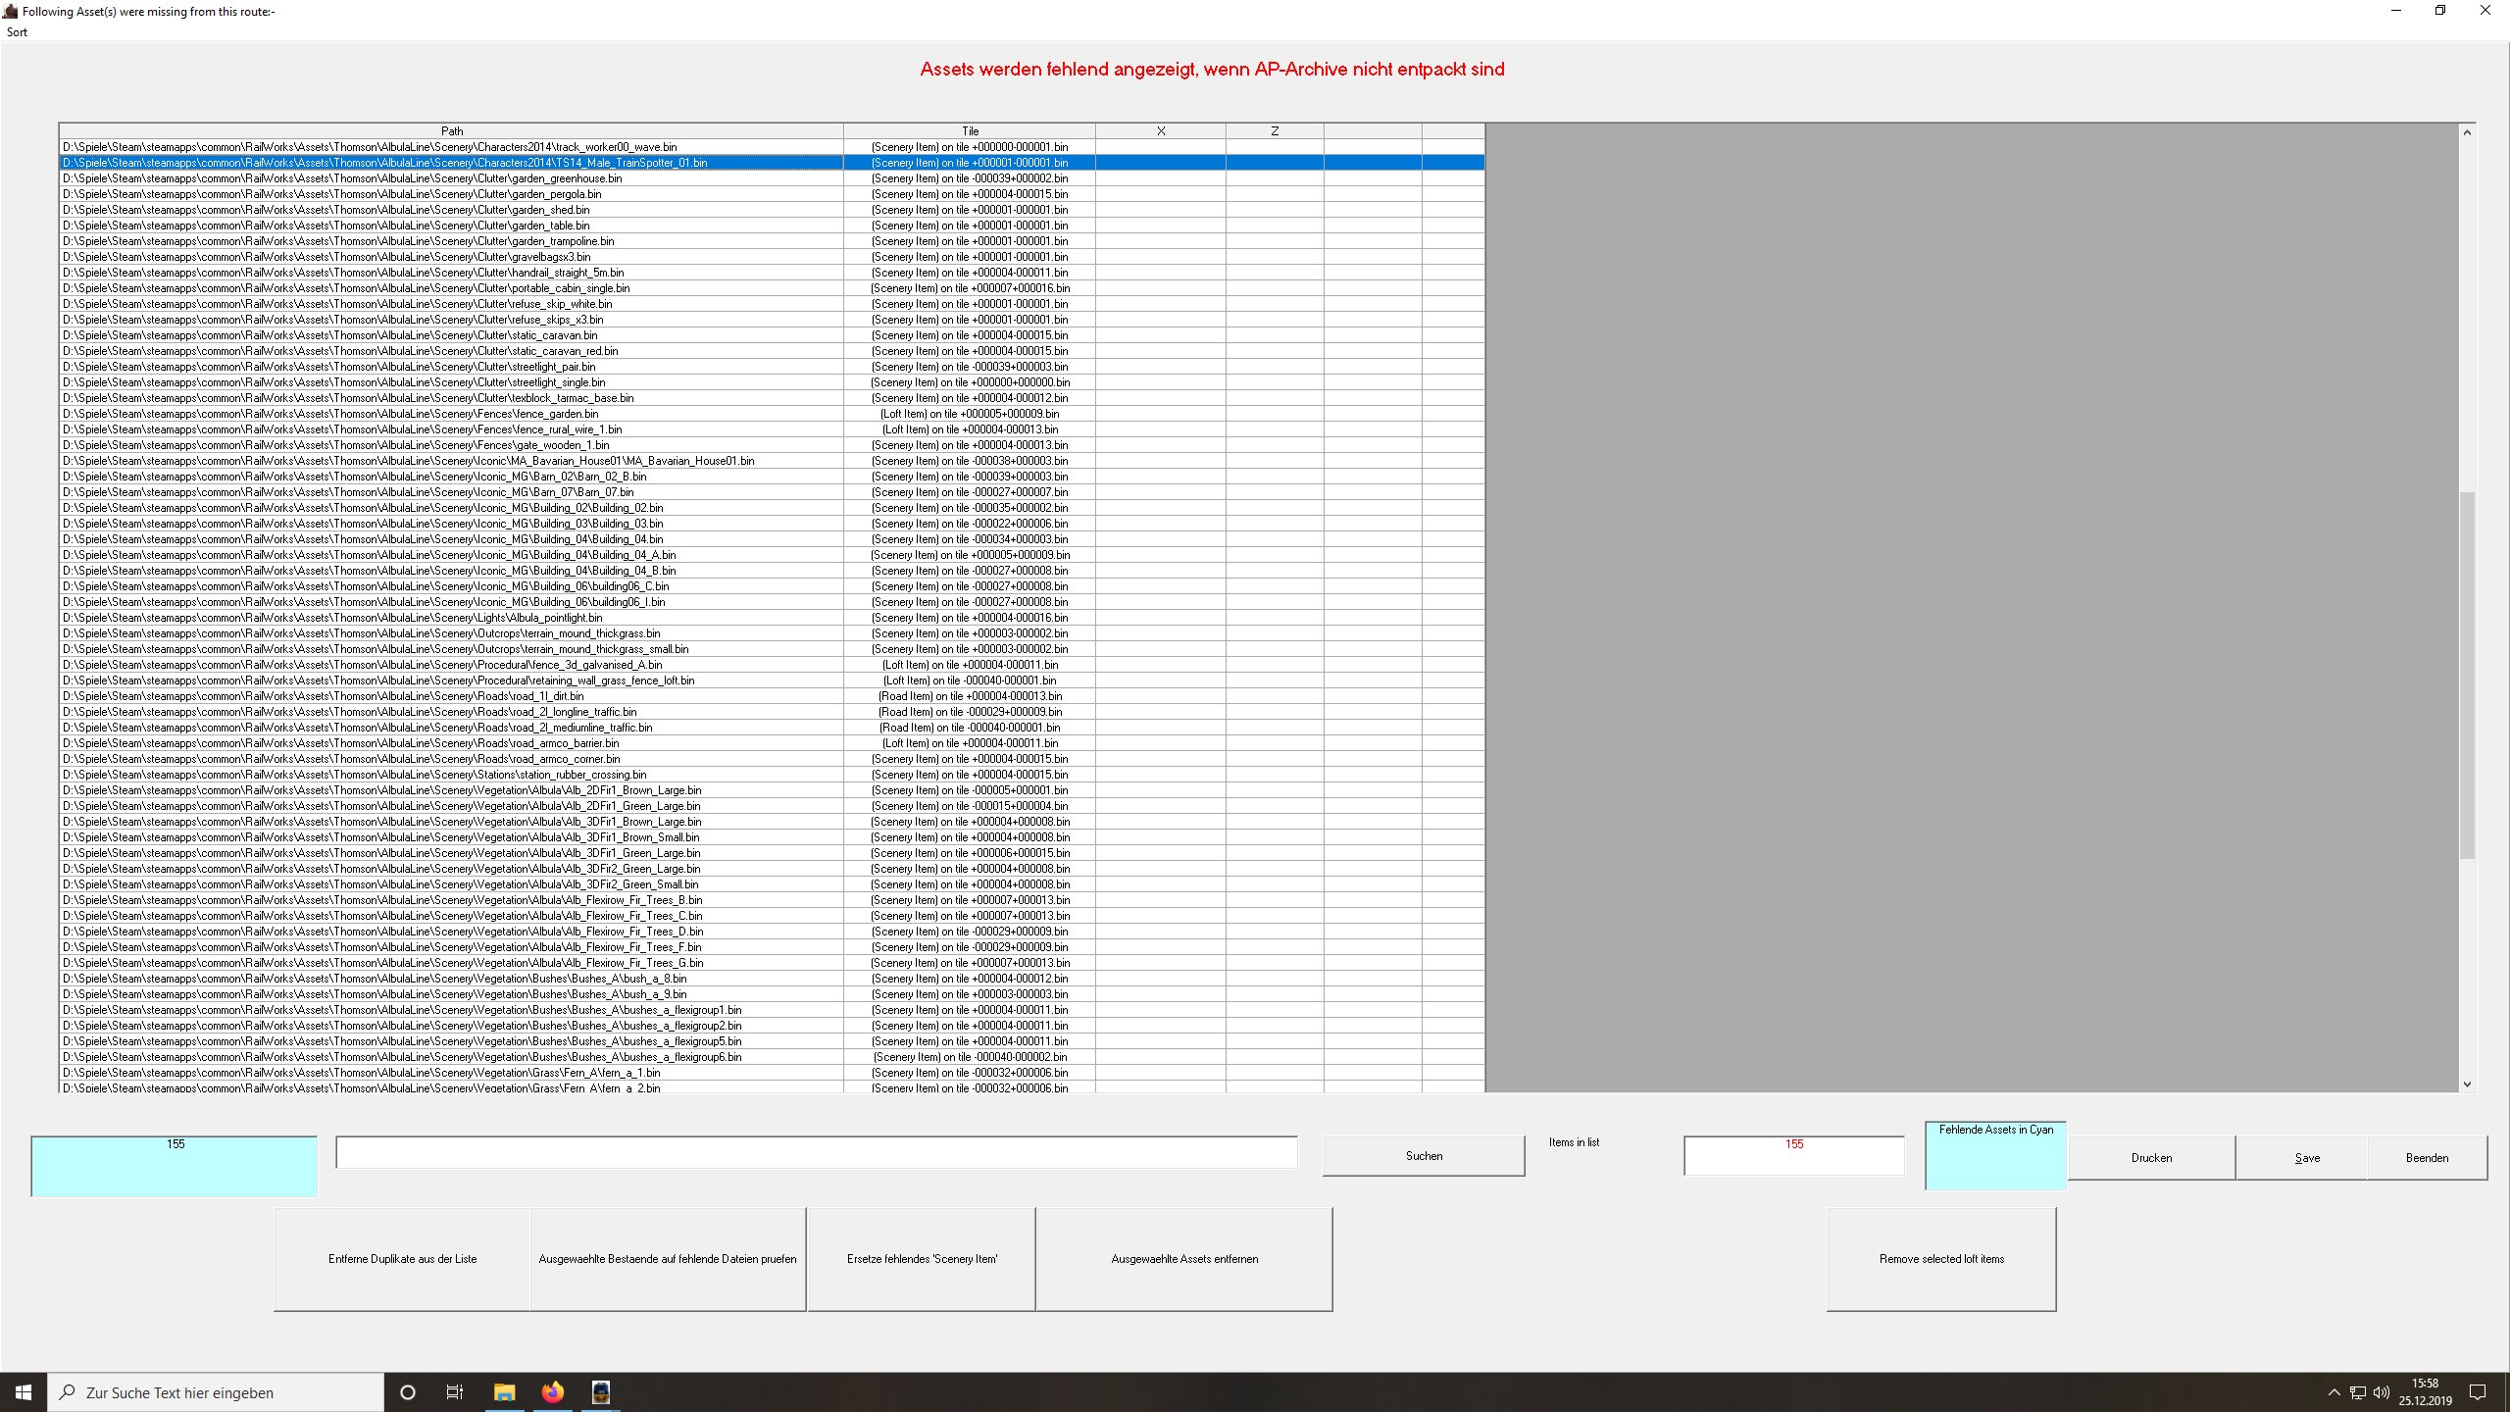The width and height of the screenshot is (2510, 1412).
Task: Sort by the Path column header
Action: pyautogui.click(x=451, y=130)
